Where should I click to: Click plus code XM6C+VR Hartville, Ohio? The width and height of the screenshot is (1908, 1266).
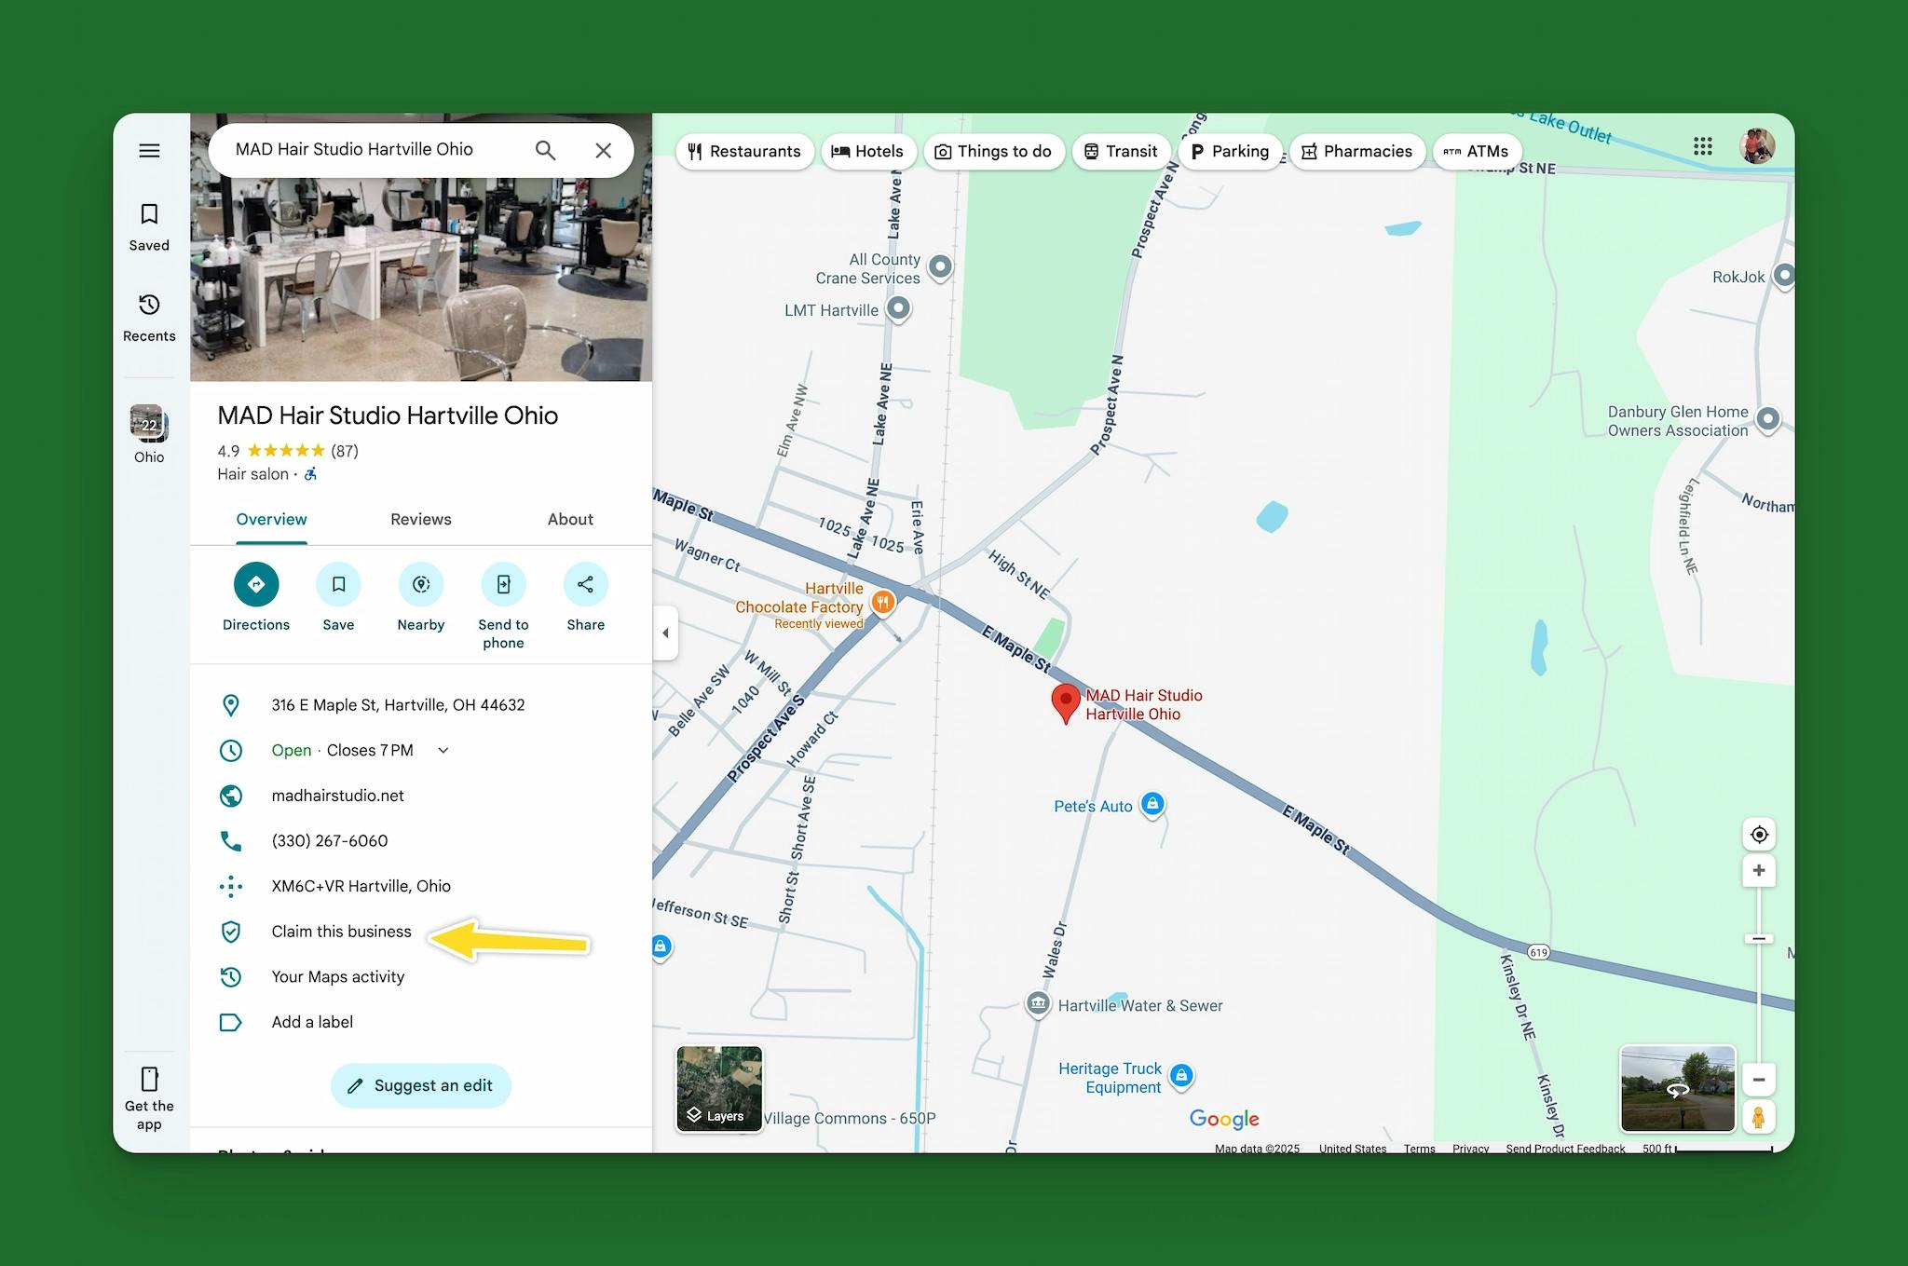click(x=361, y=886)
